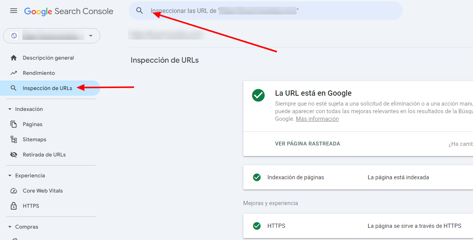The height and width of the screenshot is (240, 473).
Task: Click the padlock icon beside HTTPS in sidebar
Action: pyautogui.click(x=14, y=206)
